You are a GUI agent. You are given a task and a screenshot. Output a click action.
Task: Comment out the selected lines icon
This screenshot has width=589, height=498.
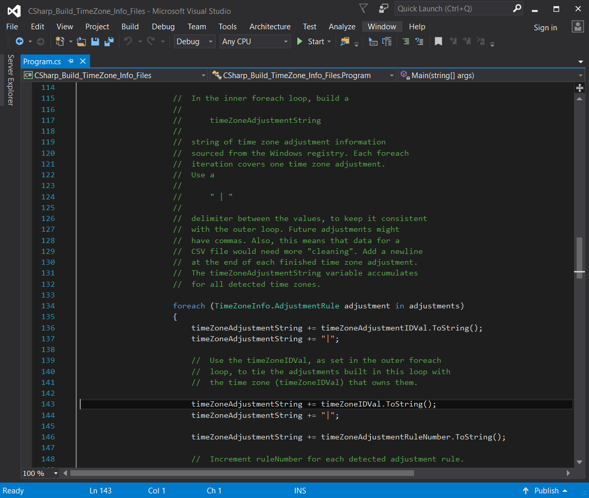[406, 42]
